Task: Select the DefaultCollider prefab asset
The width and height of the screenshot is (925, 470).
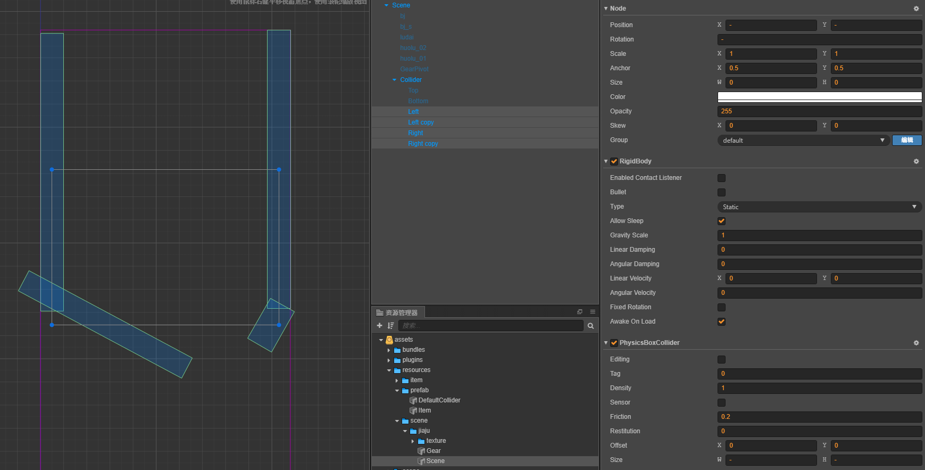Action: coord(439,400)
